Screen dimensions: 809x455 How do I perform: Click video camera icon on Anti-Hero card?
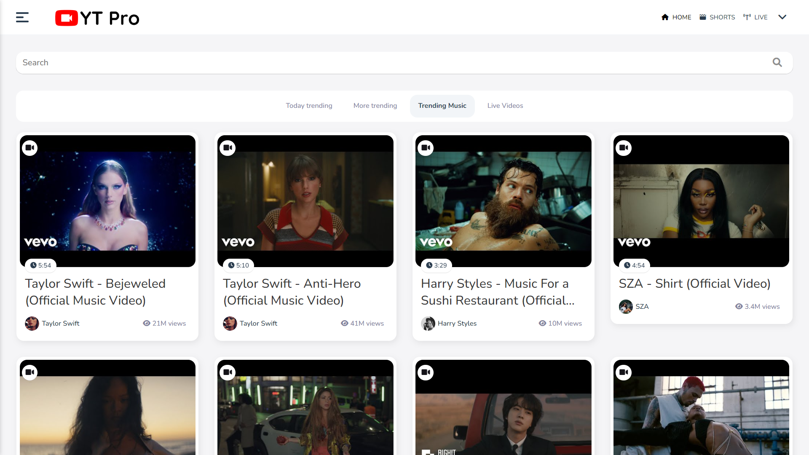coord(228,148)
